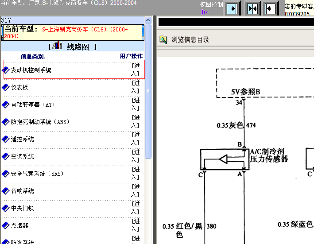Click the book icon beside 仪表板

6,87
